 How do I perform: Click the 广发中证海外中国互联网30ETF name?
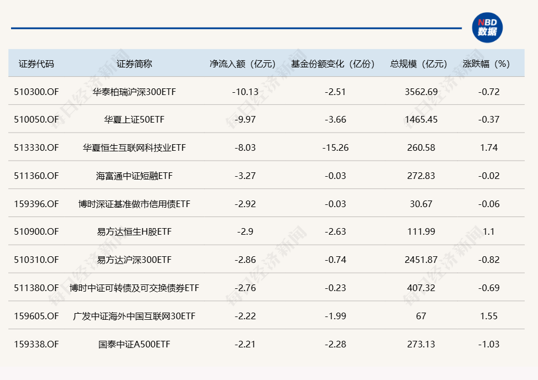[134, 316]
